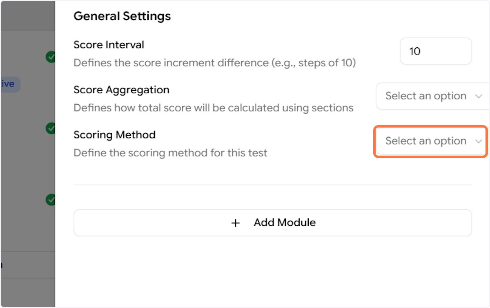Click the bottom green checkmark icon

[50, 200]
